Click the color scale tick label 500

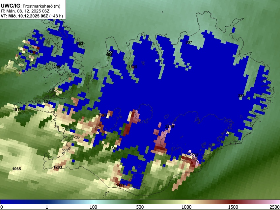point(140,207)
